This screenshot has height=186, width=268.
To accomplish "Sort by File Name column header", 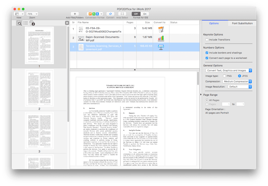I will tap(100, 22).
